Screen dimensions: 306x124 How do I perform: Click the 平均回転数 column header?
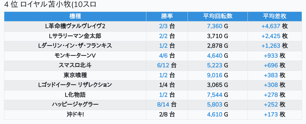217,16
